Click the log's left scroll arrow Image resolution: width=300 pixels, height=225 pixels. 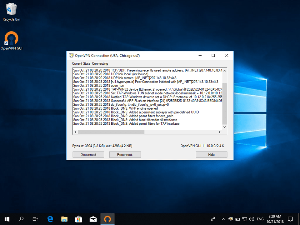click(x=75, y=132)
